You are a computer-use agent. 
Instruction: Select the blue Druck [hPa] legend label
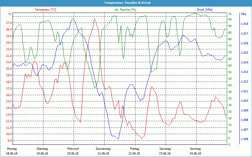[x=204, y=10]
